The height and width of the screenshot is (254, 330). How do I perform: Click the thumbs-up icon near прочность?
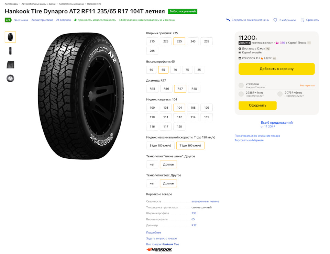pyautogui.click(x=75, y=20)
